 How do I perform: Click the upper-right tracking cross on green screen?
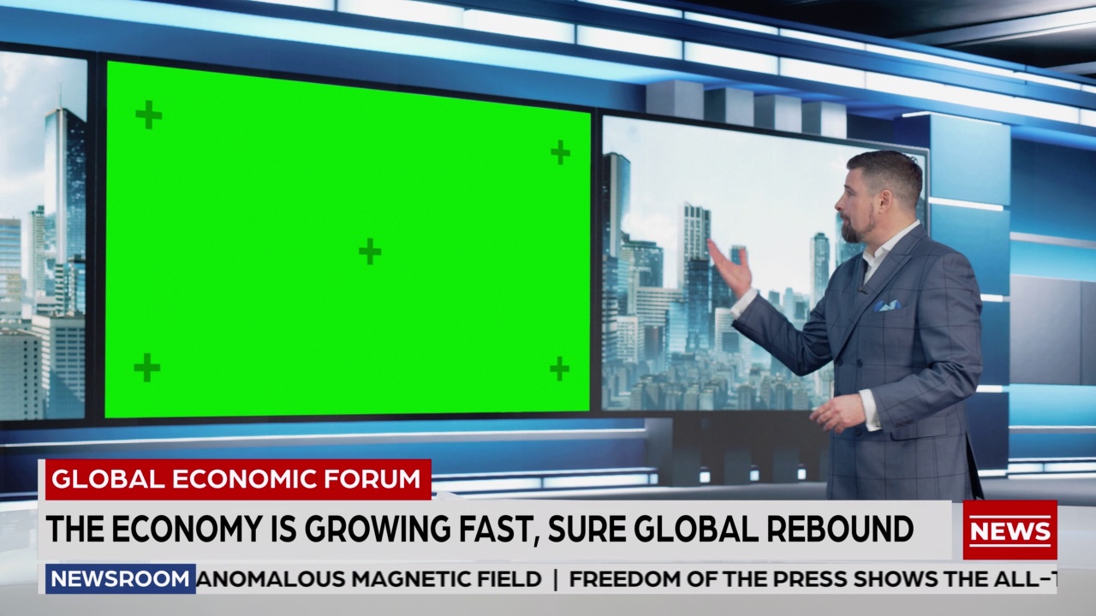pyautogui.click(x=560, y=152)
